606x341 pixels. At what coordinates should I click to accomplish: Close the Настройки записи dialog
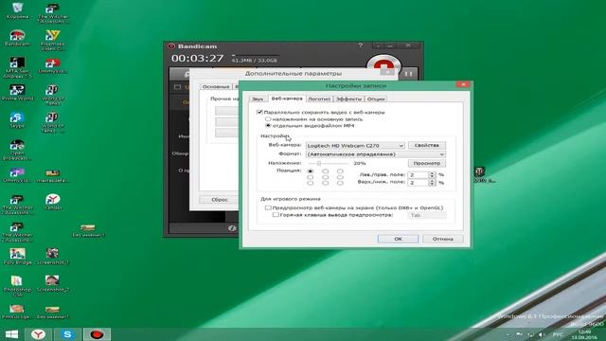tap(463, 84)
